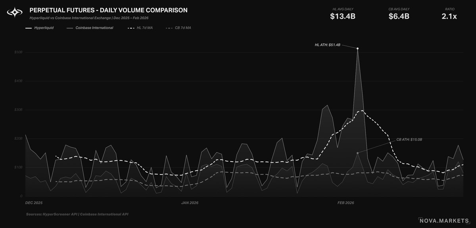Click the HL ATH: $51.4B annotation label
Screen dimensions: 476x228
pos(328,45)
